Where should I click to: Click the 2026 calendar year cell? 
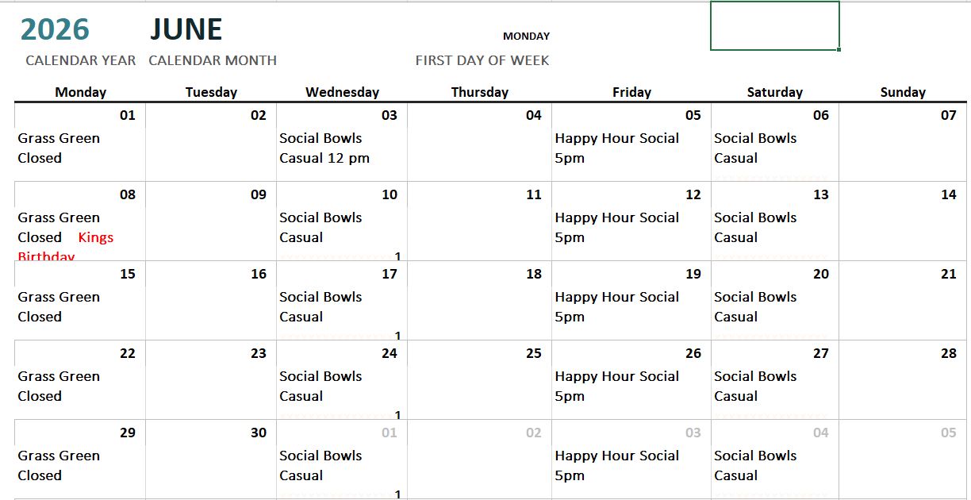coord(55,30)
